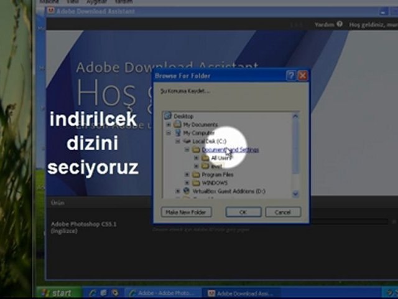The image size is (398, 299).
Task: Select the WINDOWS folder
Action: pyautogui.click(x=215, y=183)
